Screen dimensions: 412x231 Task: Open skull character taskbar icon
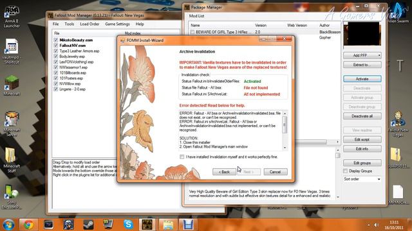pos(69,225)
